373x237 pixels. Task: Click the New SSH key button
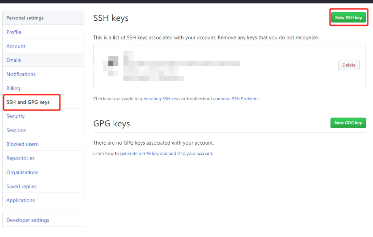[x=348, y=18]
